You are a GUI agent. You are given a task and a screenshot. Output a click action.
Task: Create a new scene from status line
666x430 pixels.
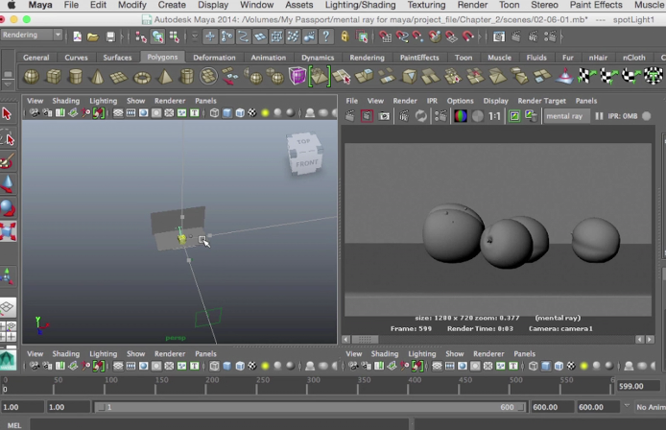[78, 37]
